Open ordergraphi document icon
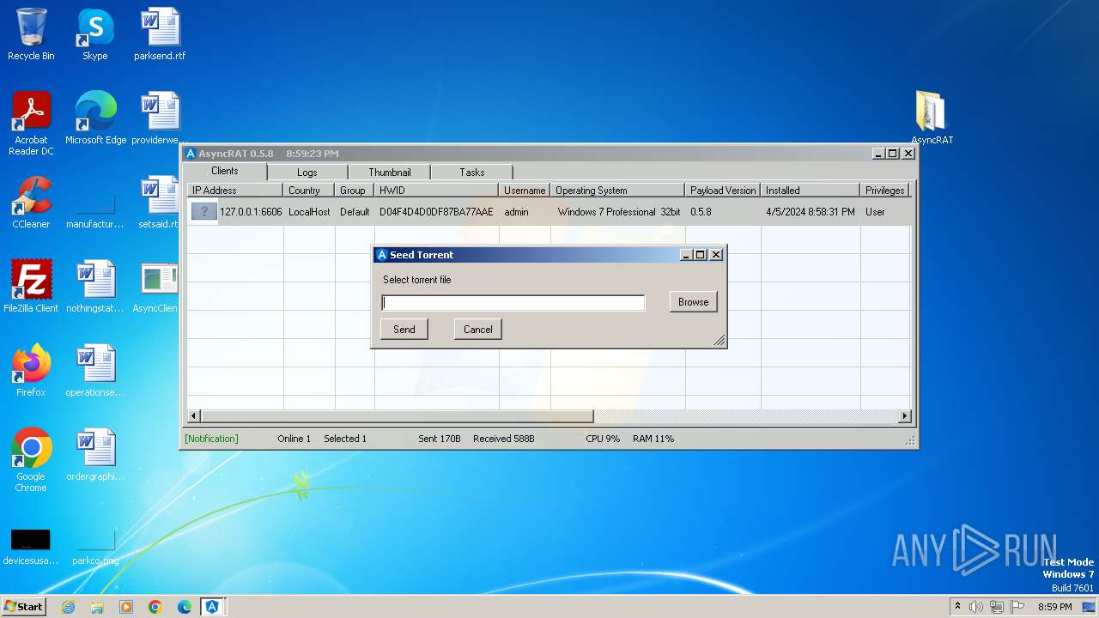The height and width of the screenshot is (618, 1099). point(95,455)
